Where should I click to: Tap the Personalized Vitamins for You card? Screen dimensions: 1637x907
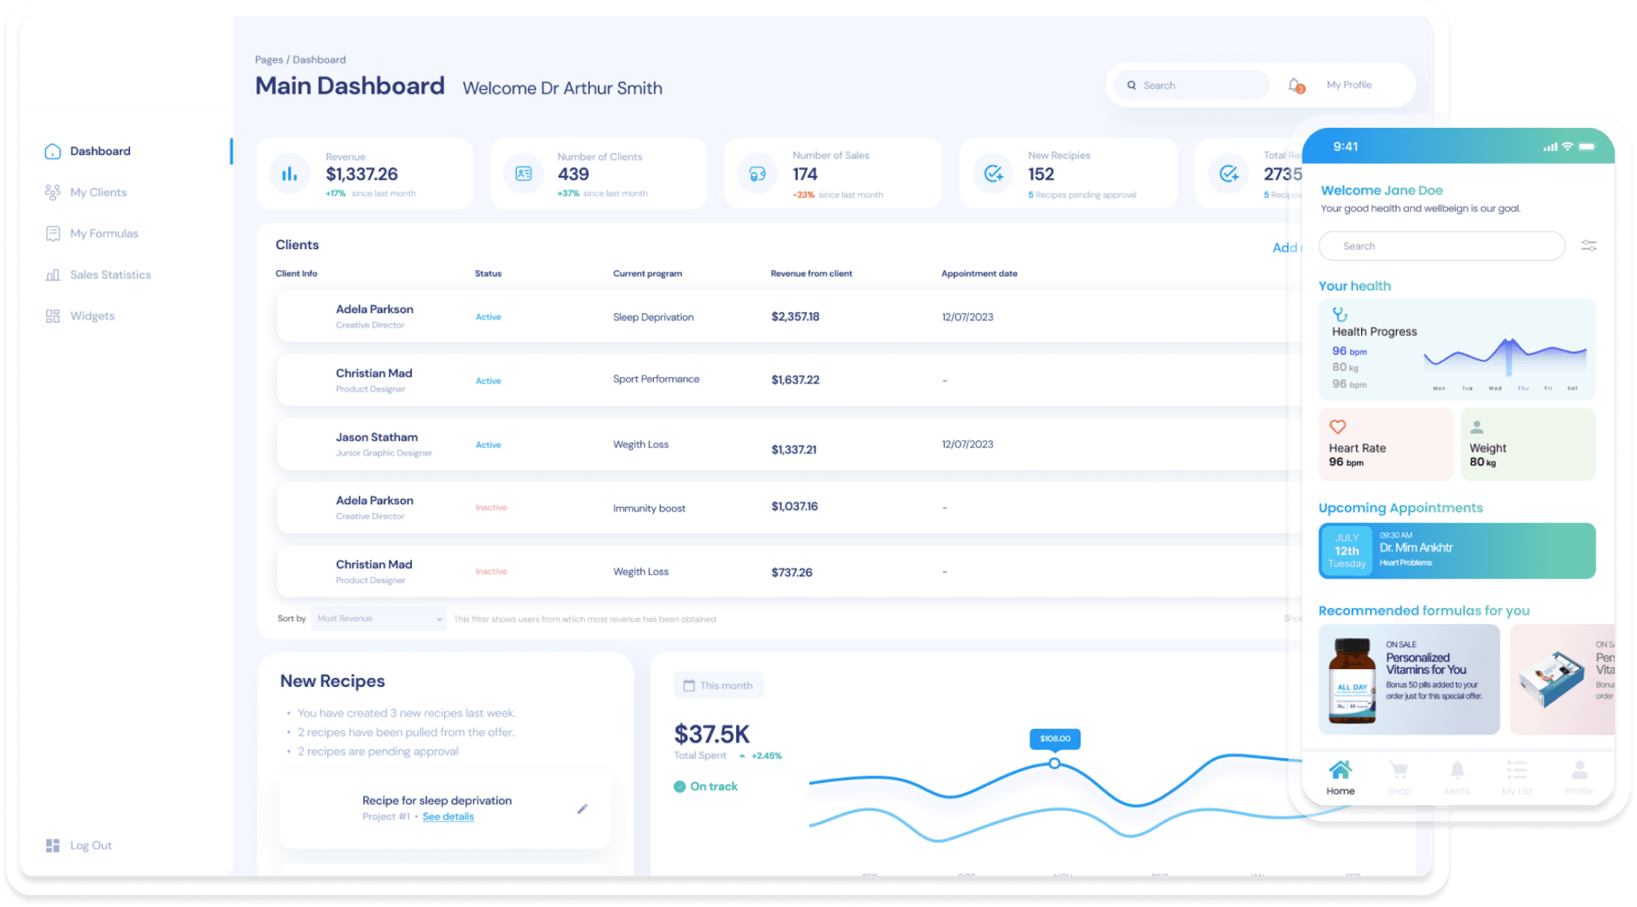click(1409, 679)
